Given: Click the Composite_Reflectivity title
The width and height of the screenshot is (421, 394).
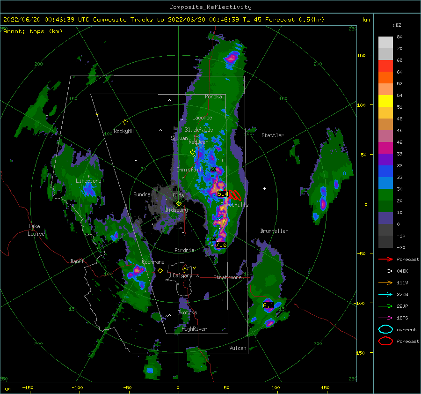Looking at the screenshot, I should tap(210, 7).
